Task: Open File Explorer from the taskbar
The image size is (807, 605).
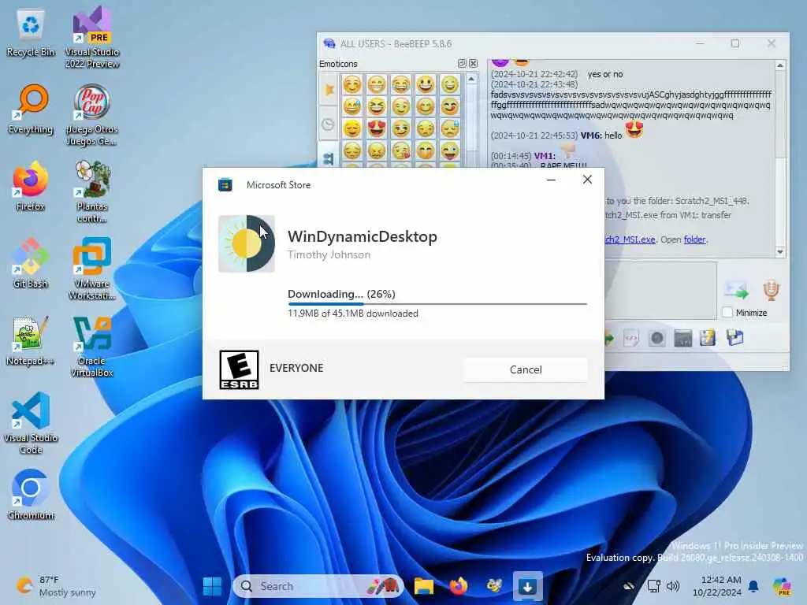Action: coord(423,586)
